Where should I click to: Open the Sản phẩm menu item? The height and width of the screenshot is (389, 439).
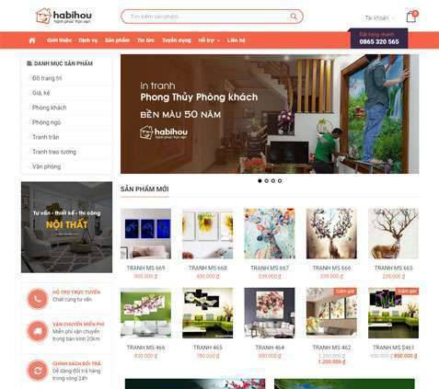coord(117,40)
